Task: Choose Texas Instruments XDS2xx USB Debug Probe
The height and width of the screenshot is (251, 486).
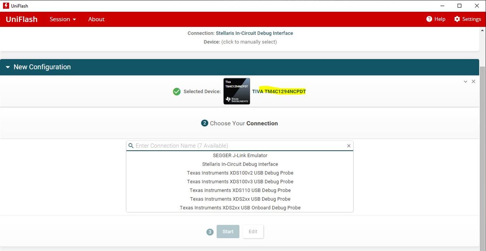Action: tap(240, 199)
